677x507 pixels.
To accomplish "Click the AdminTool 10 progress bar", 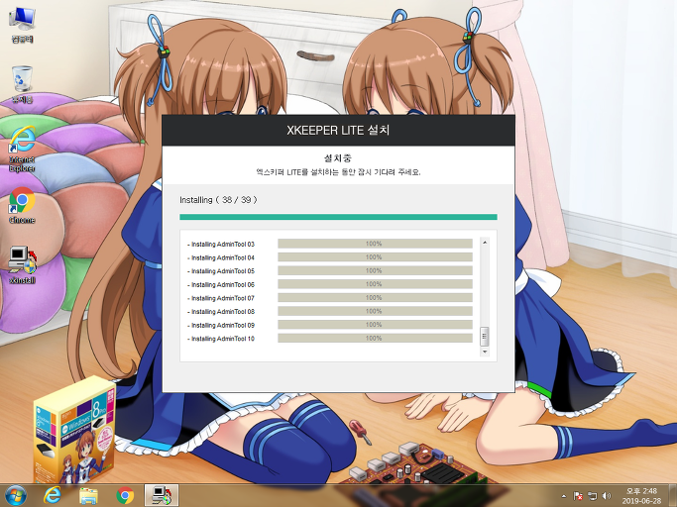I will (x=375, y=339).
